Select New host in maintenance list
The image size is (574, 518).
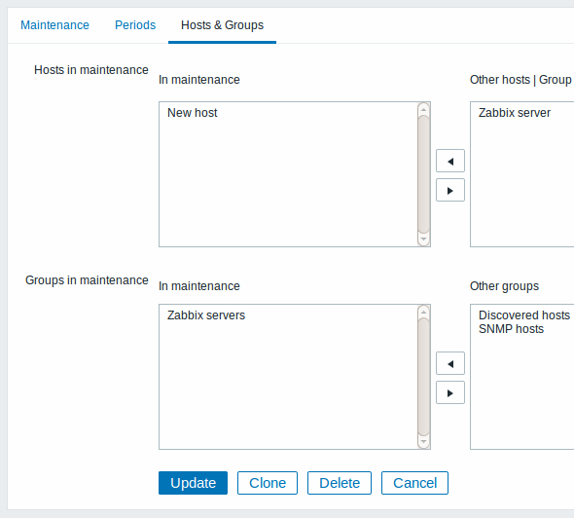point(193,113)
